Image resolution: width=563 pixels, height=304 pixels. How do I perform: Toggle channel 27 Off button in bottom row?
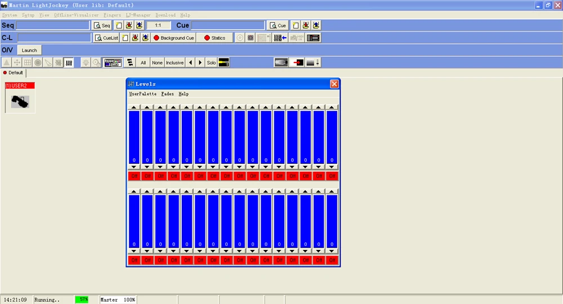266,260
